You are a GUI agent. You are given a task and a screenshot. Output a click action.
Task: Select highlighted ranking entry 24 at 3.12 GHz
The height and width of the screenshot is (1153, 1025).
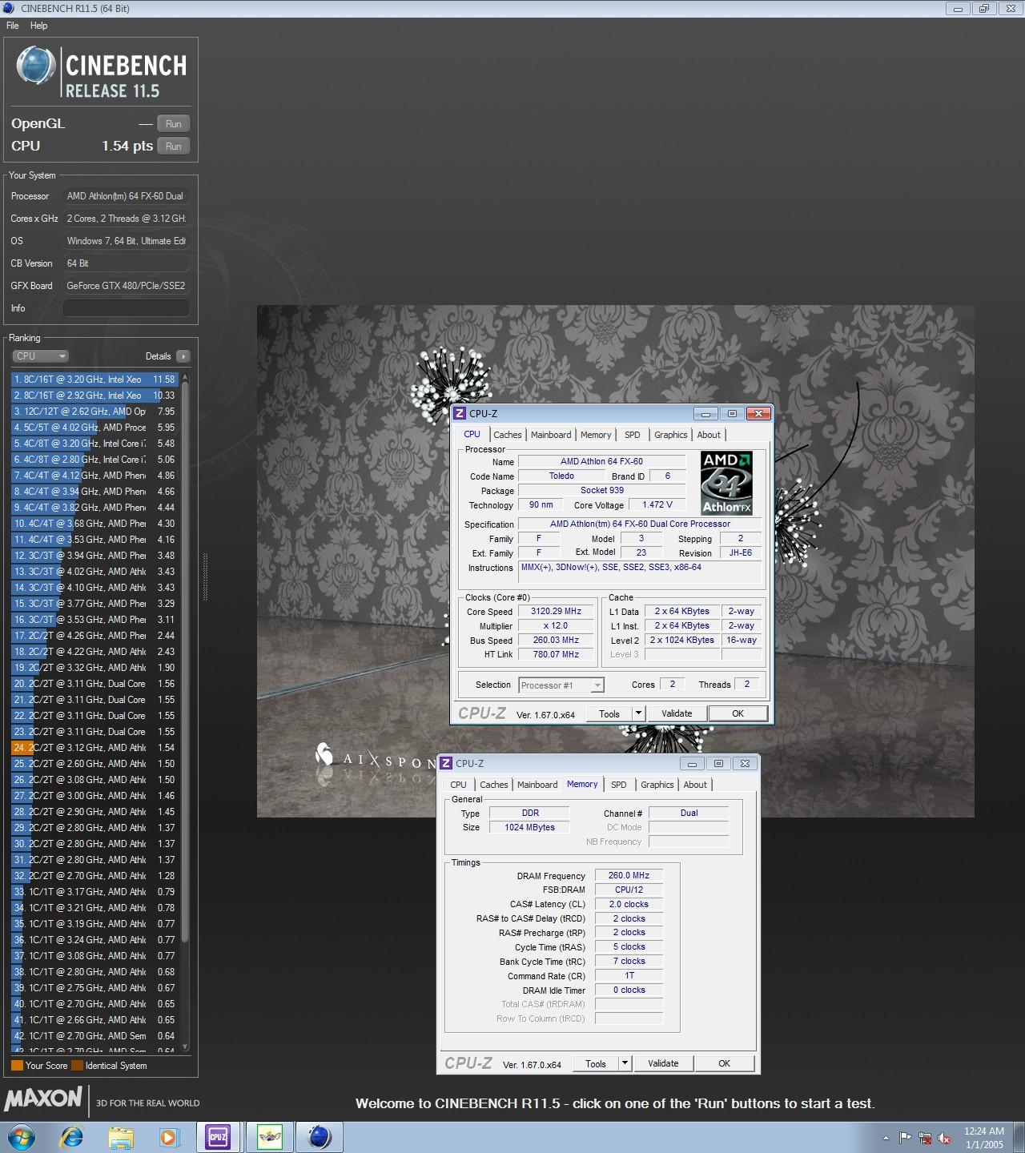[x=94, y=748]
